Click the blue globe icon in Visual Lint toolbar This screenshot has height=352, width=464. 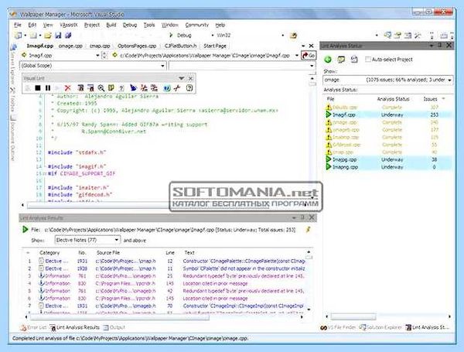pyautogui.click(x=167, y=88)
